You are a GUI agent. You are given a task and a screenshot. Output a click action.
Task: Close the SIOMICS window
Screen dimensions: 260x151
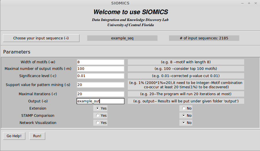pos(255,3)
